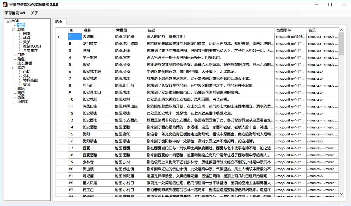The height and width of the screenshot is (206, 351).
Task: Collapse the 武功 tree node
Action: click(x=14, y=68)
